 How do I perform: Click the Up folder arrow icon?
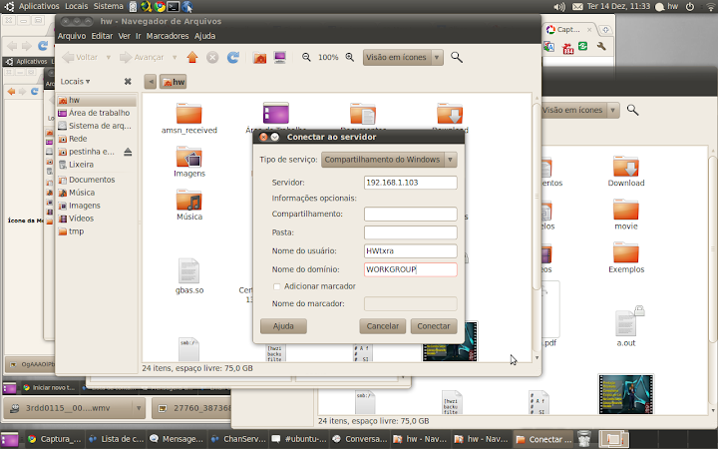point(192,57)
